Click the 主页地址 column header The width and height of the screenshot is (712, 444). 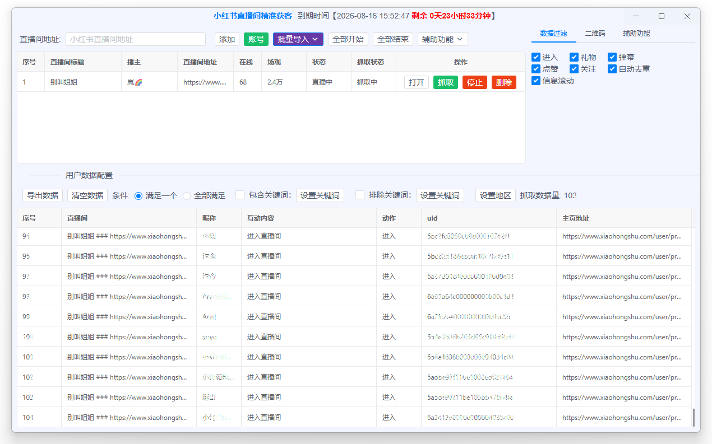623,218
